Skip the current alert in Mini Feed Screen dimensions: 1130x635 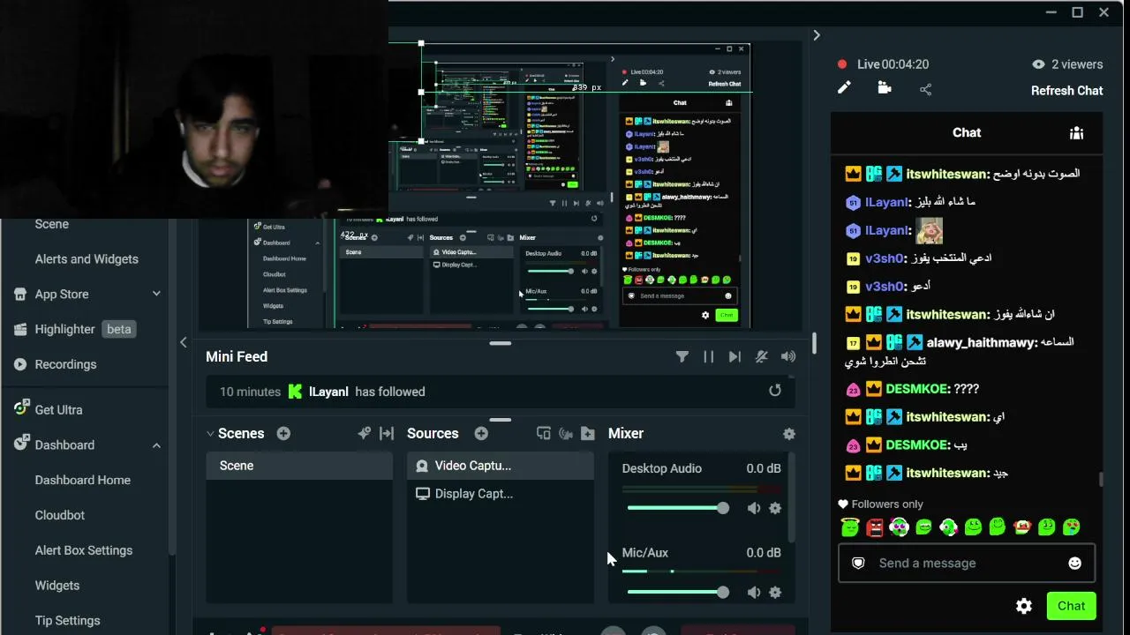pos(734,356)
